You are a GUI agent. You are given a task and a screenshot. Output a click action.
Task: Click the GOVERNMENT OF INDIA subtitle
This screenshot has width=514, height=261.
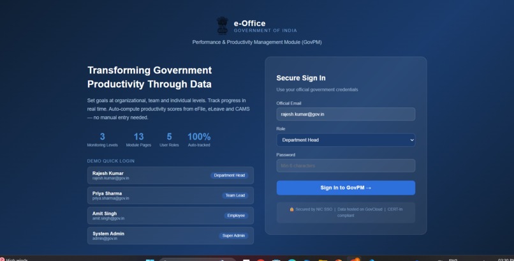(265, 31)
